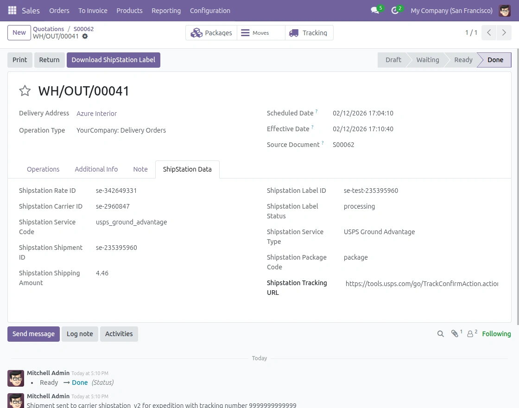Click Shipstation Shipment ID se-235395960
The image size is (519, 408).
(x=116, y=248)
